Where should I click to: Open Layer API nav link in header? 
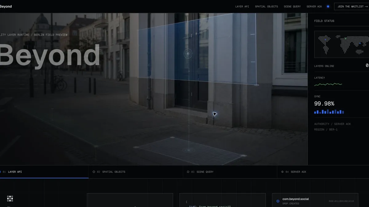tap(242, 6)
